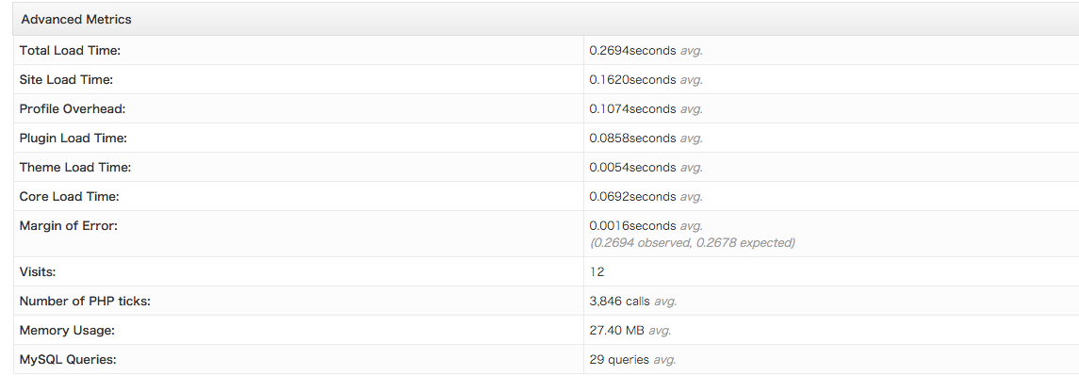
Task: Select the Site Load Time label
Action: pos(66,80)
